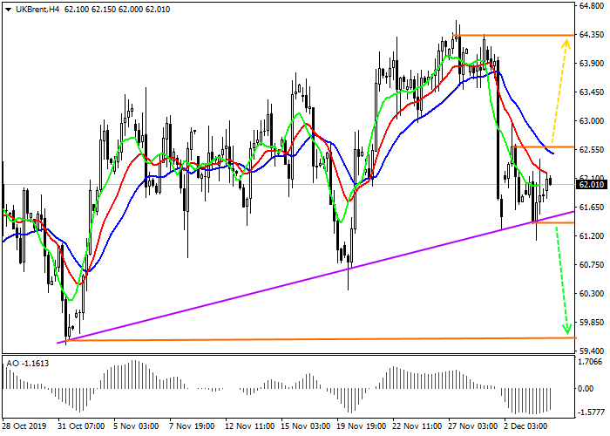Click the AO histogram bars in indicator panel

pyautogui.click(x=122, y=375)
